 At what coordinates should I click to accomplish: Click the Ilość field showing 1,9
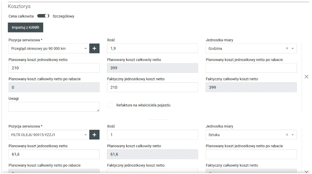point(152,48)
